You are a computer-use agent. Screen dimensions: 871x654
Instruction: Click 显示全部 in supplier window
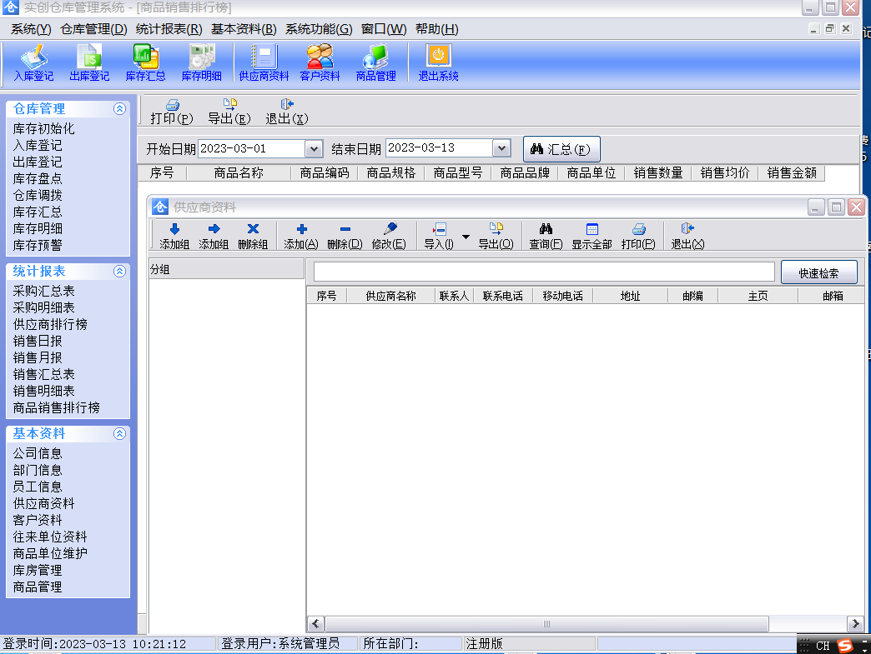coord(592,237)
